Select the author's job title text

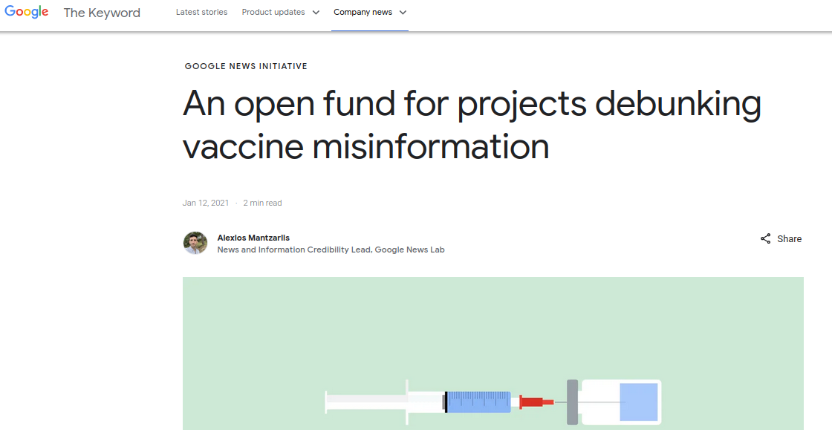coord(331,250)
